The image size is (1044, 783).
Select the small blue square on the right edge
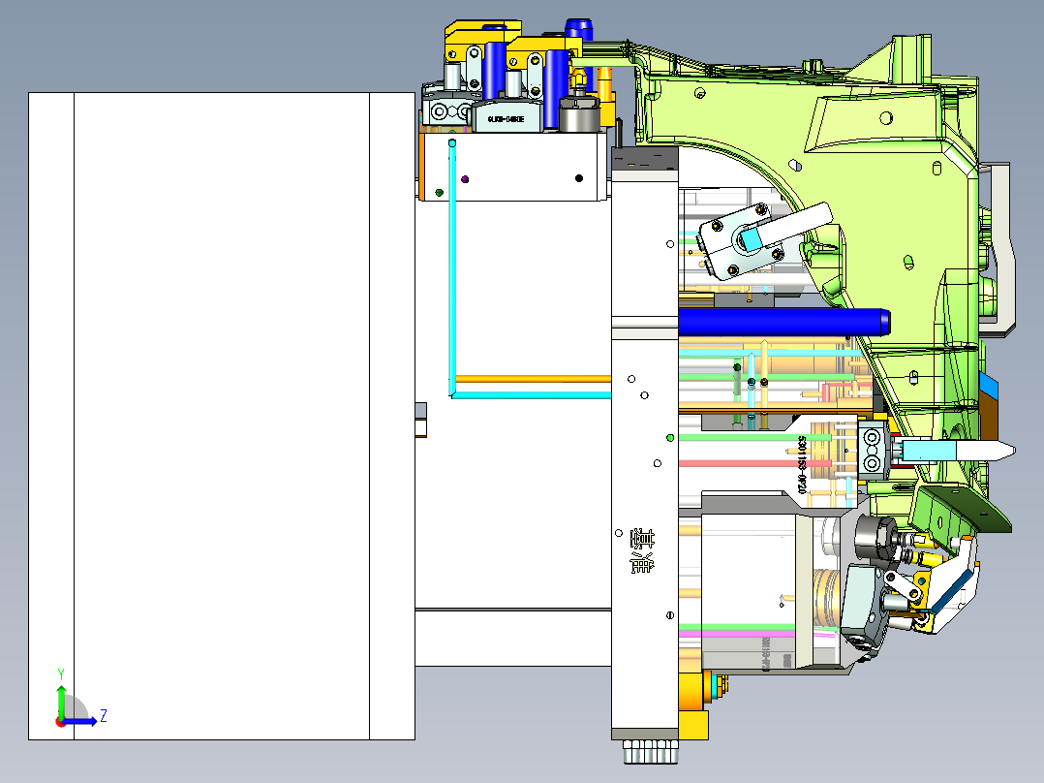(989, 385)
